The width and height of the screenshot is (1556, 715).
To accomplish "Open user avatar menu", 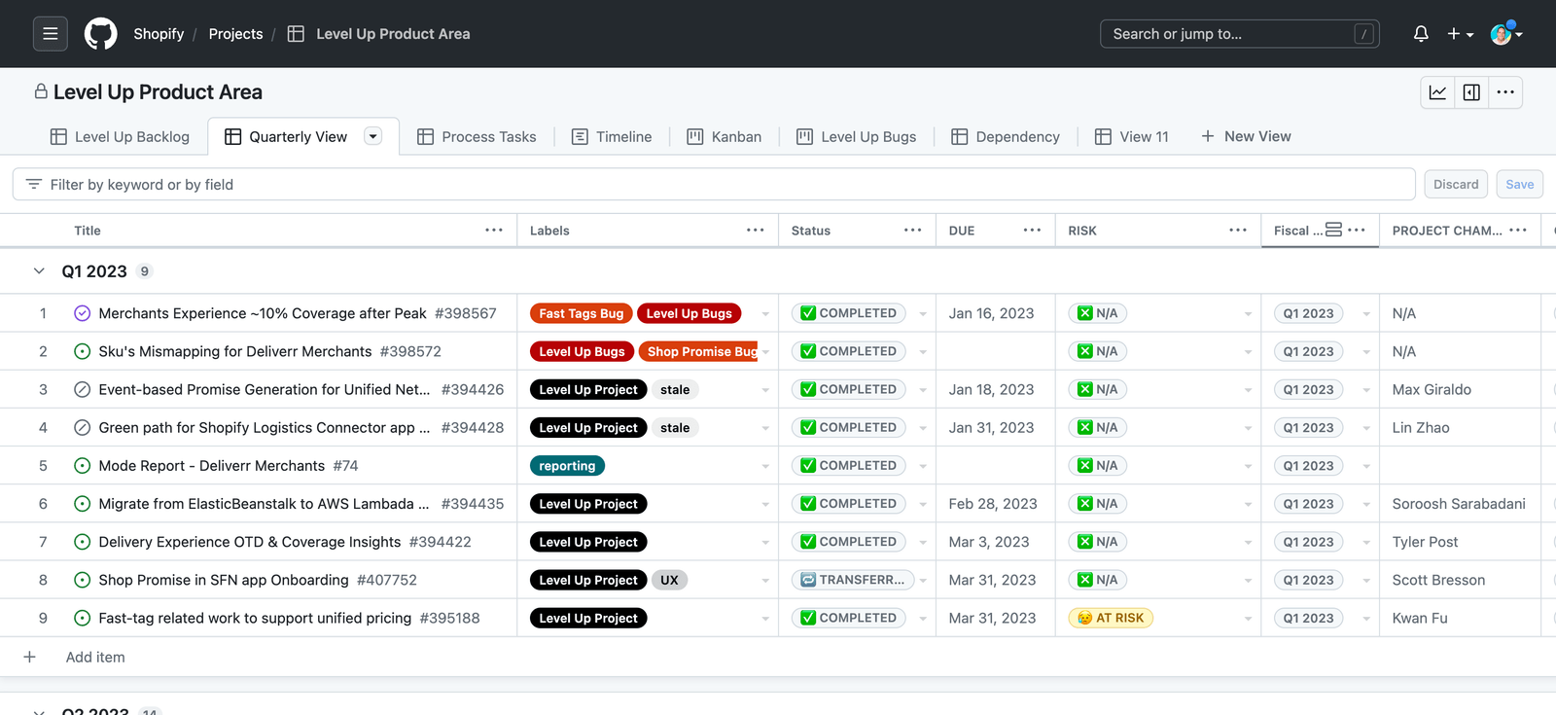I will coord(1505,34).
